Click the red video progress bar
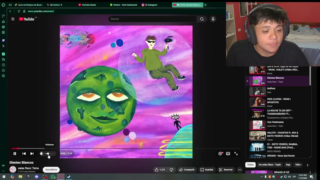This screenshot has height=180, width=320. point(14,148)
